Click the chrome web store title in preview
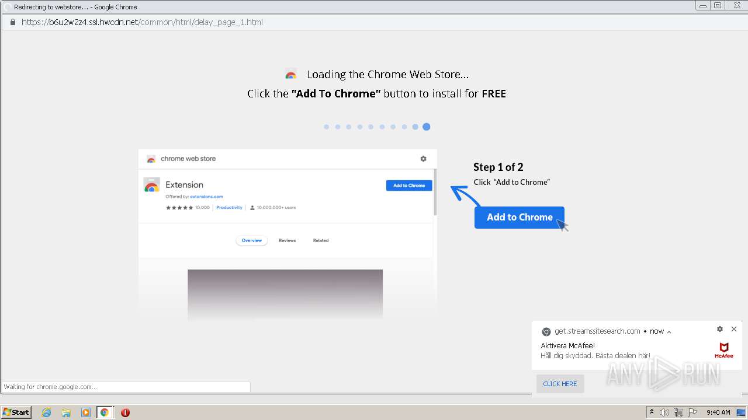This screenshot has height=420, width=748. point(188,159)
